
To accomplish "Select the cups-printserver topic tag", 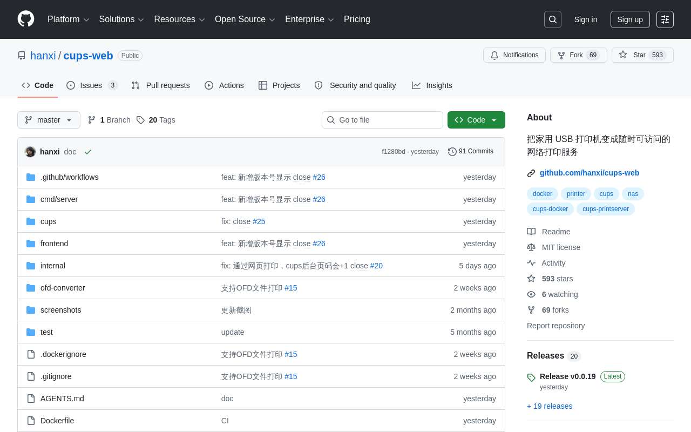I will 606,209.
